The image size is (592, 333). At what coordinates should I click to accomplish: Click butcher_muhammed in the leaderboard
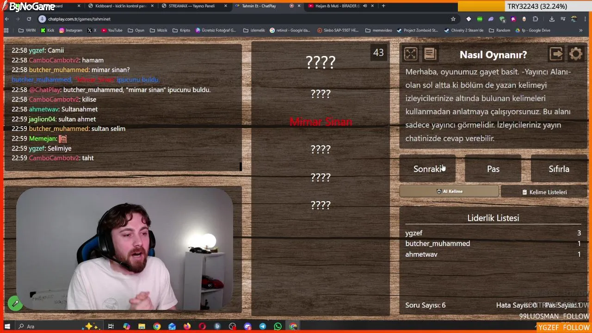pos(438,244)
